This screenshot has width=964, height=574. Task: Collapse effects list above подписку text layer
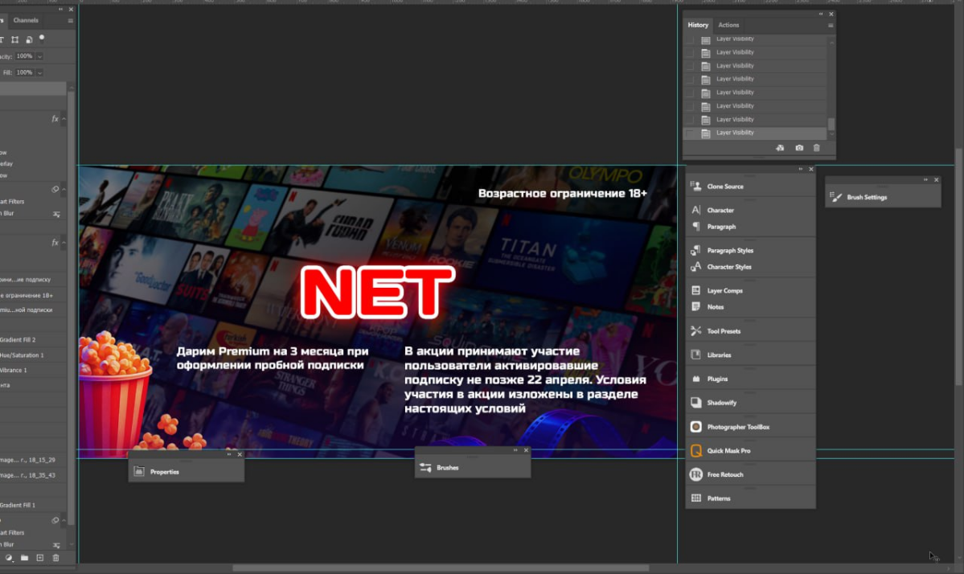pos(64,243)
